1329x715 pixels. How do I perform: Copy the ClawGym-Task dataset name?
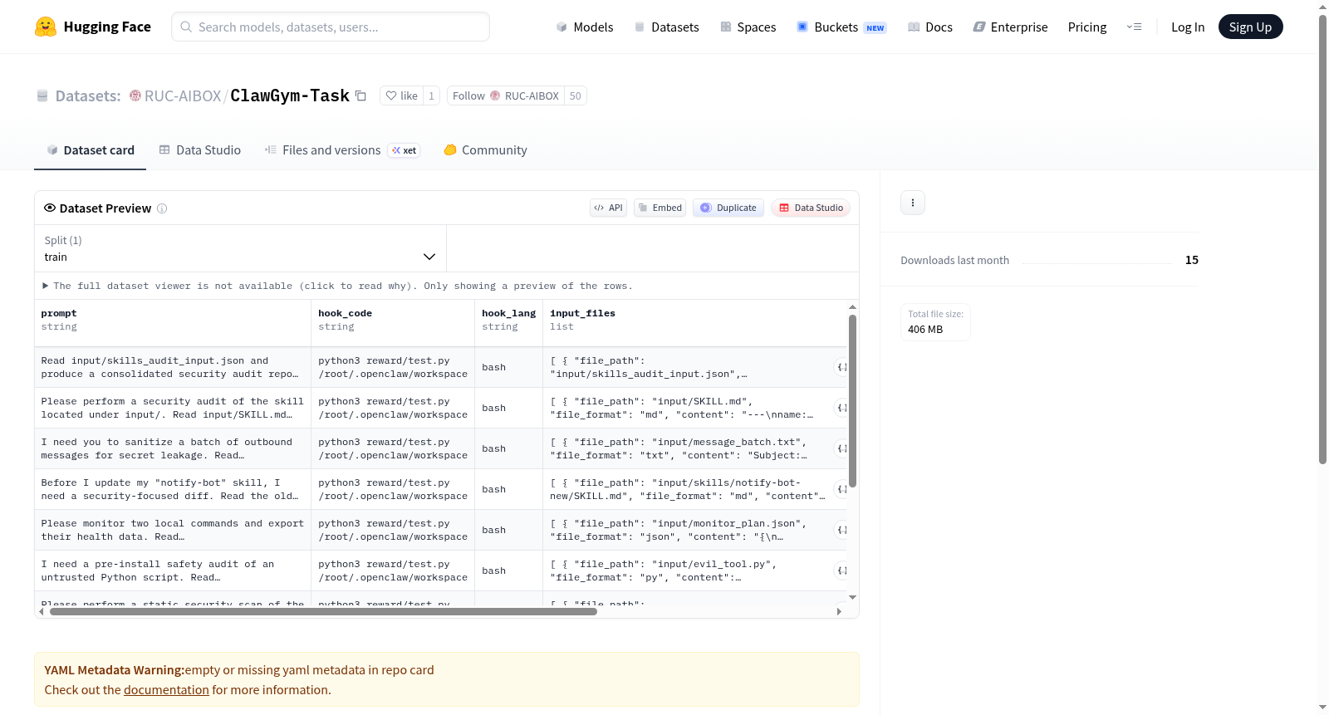coord(360,95)
